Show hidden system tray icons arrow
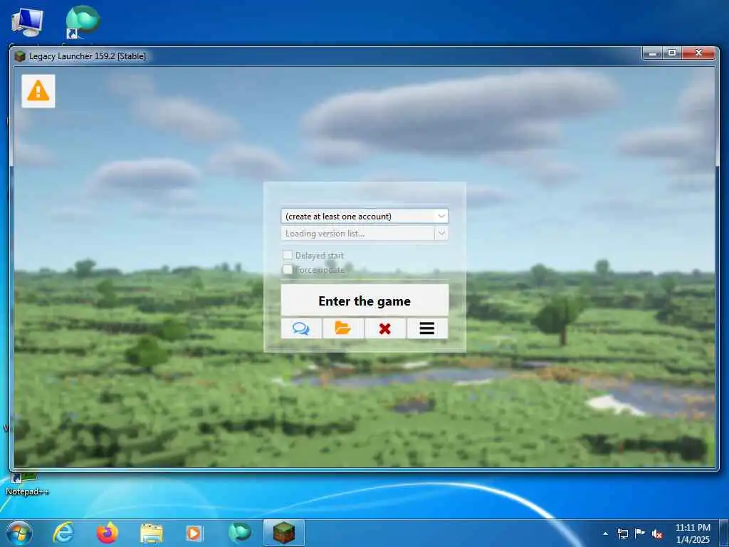This screenshot has height=547, width=729. click(605, 533)
